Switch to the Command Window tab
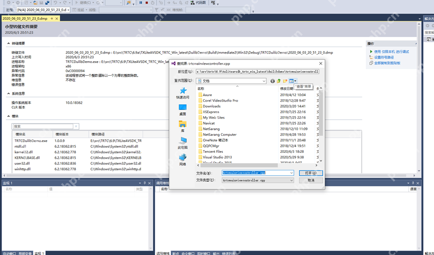The image size is (434, 255). click(188, 253)
